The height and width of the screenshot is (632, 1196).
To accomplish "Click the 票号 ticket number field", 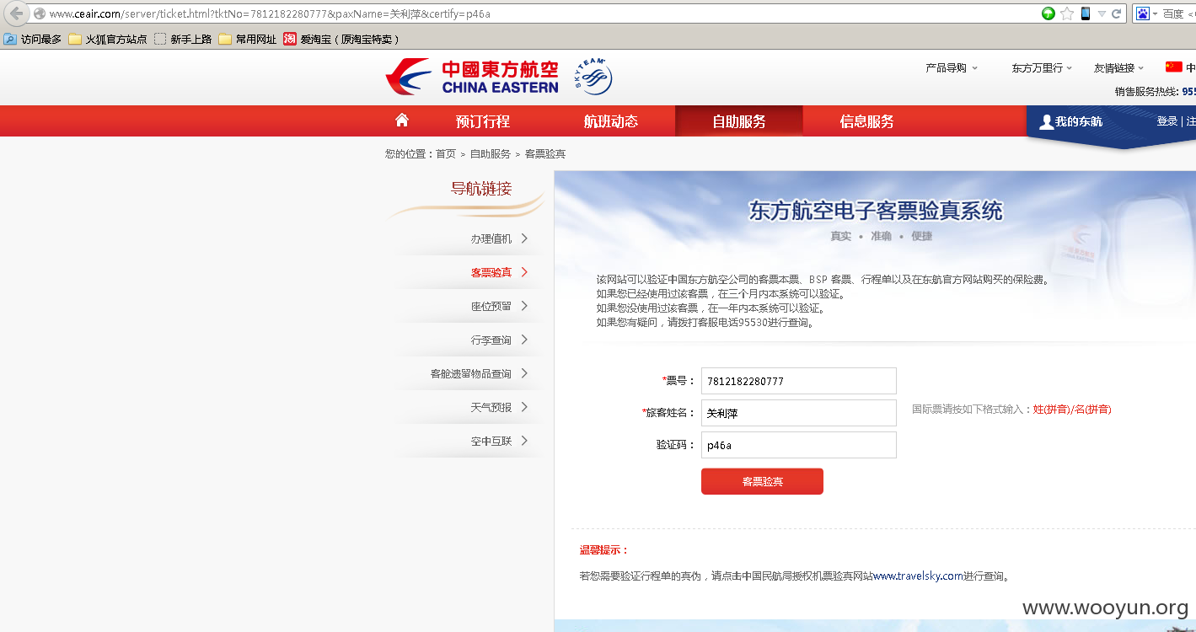I will [x=799, y=381].
